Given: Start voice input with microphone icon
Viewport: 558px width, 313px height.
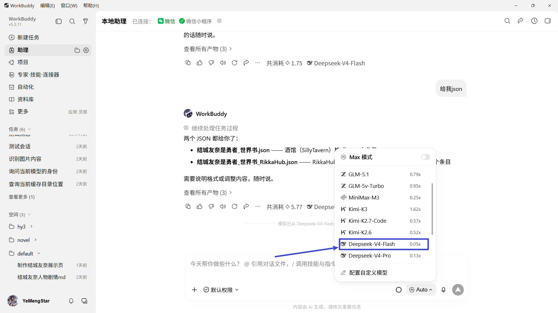Looking at the screenshot, I should (x=443, y=290).
